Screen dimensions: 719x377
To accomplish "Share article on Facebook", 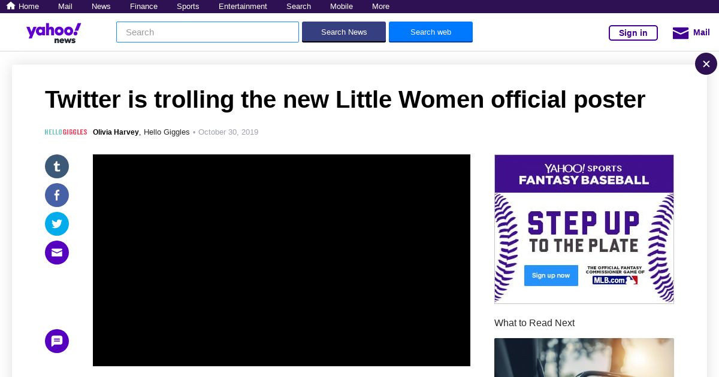I will pyautogui.click(x=57, y=195).
